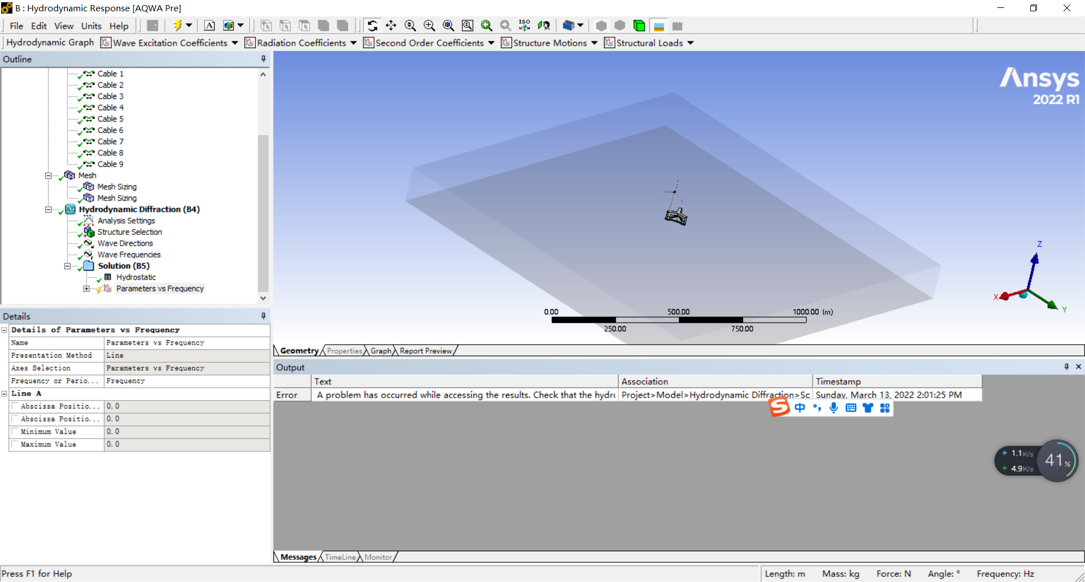Close the Output panel

pos(1078,367)
